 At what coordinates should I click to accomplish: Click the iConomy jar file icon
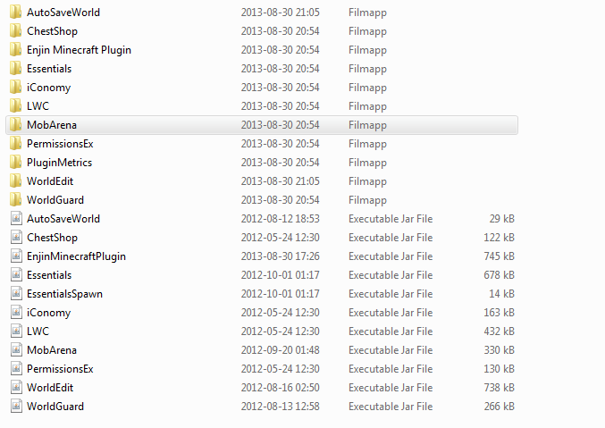[x=16, y=313]
